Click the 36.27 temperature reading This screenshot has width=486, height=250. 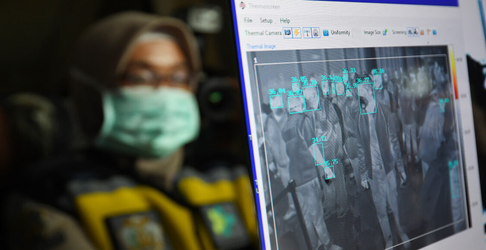[x=362, y=80]
